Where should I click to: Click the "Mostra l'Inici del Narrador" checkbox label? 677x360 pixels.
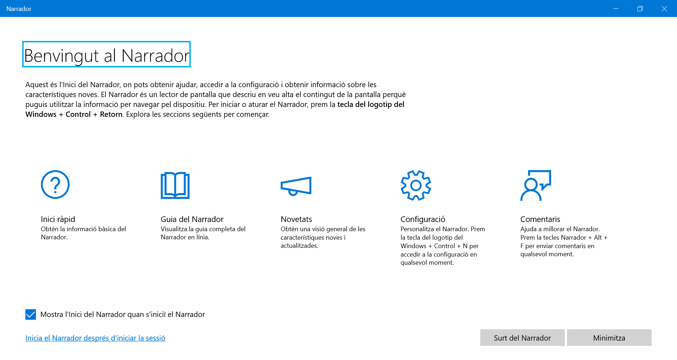tap(122, 314)
